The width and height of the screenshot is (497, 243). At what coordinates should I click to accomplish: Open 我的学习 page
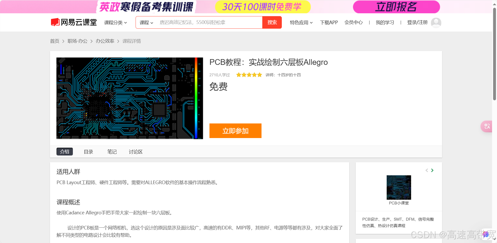click(385, 23)
